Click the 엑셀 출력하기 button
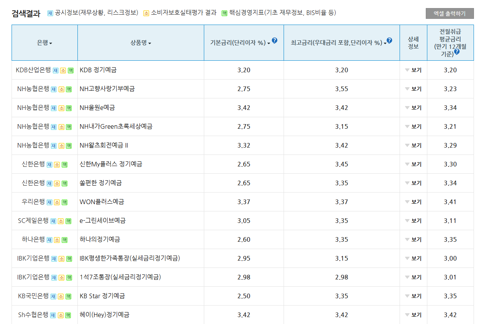This screenshot has height=324, width=499. coord(450,13)
